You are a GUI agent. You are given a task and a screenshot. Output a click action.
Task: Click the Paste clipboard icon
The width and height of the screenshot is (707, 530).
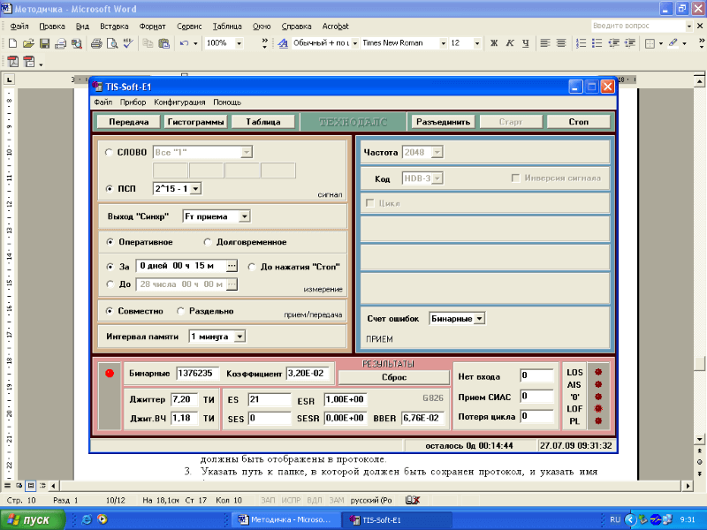(x=163, y=43)
